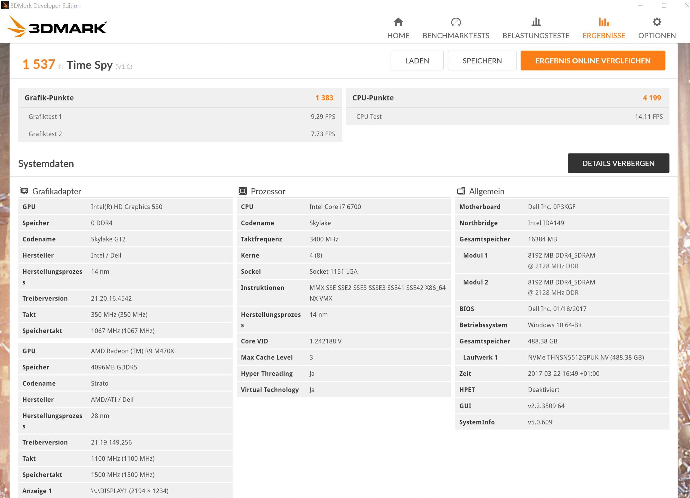Viewport: 690px width, 498px height.
Task: Click Gesamtspeicher 16384 MB value
Action: [542, 239]
